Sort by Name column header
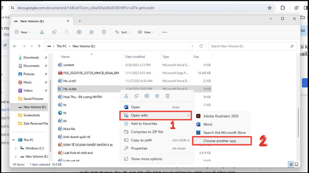Image resolution: width=309 pixels, height=173 pixels. (65, 57)
